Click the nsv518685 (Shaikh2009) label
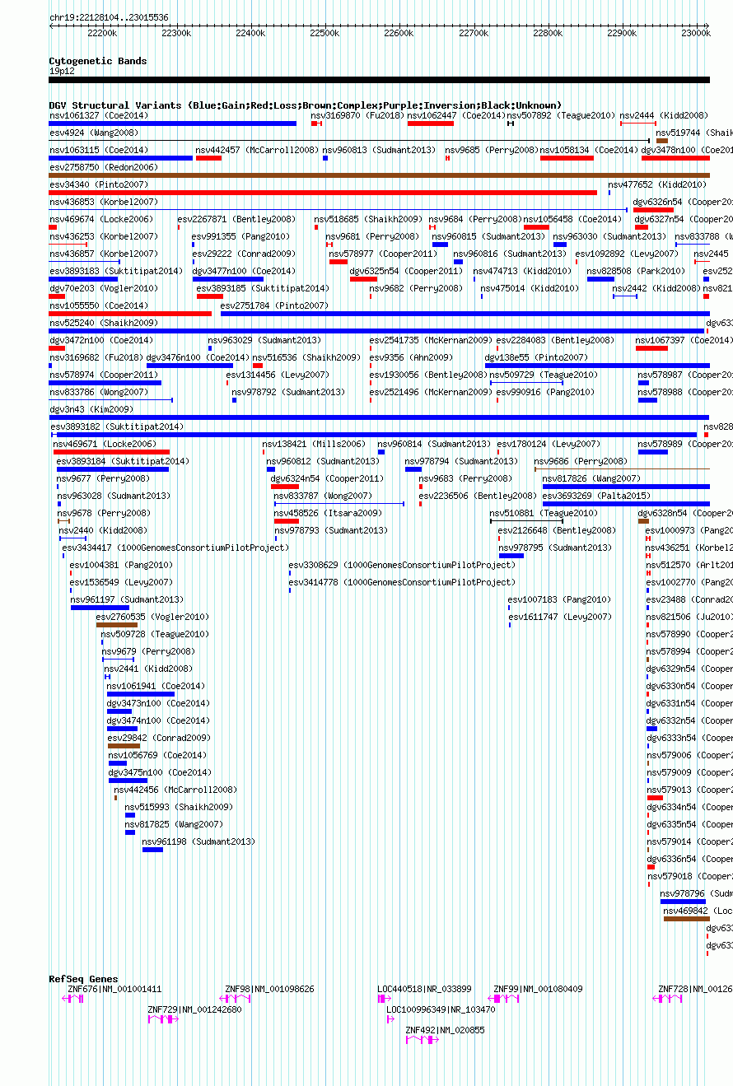Screen dimensions: 733x1086 [368, 219]
